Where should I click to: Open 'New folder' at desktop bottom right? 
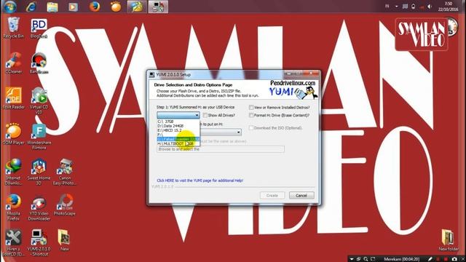pos(449,240)
